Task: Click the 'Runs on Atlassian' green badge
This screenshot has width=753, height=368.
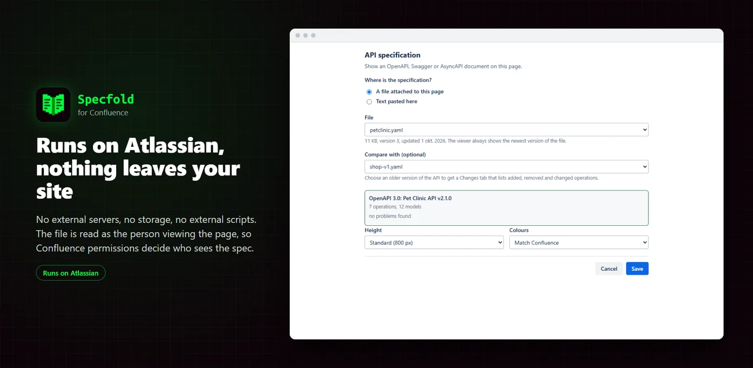Action: pos(71,273)
